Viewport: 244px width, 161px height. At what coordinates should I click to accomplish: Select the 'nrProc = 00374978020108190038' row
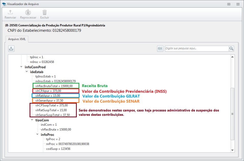(x=68, y=144)
